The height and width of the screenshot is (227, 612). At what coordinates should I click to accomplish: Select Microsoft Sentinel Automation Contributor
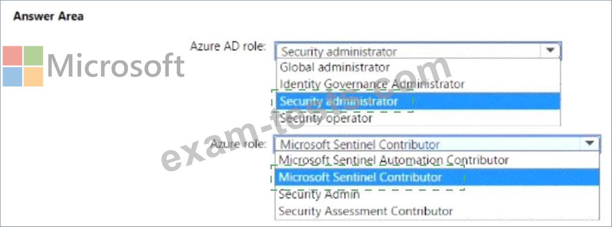[x=394, y=160]
